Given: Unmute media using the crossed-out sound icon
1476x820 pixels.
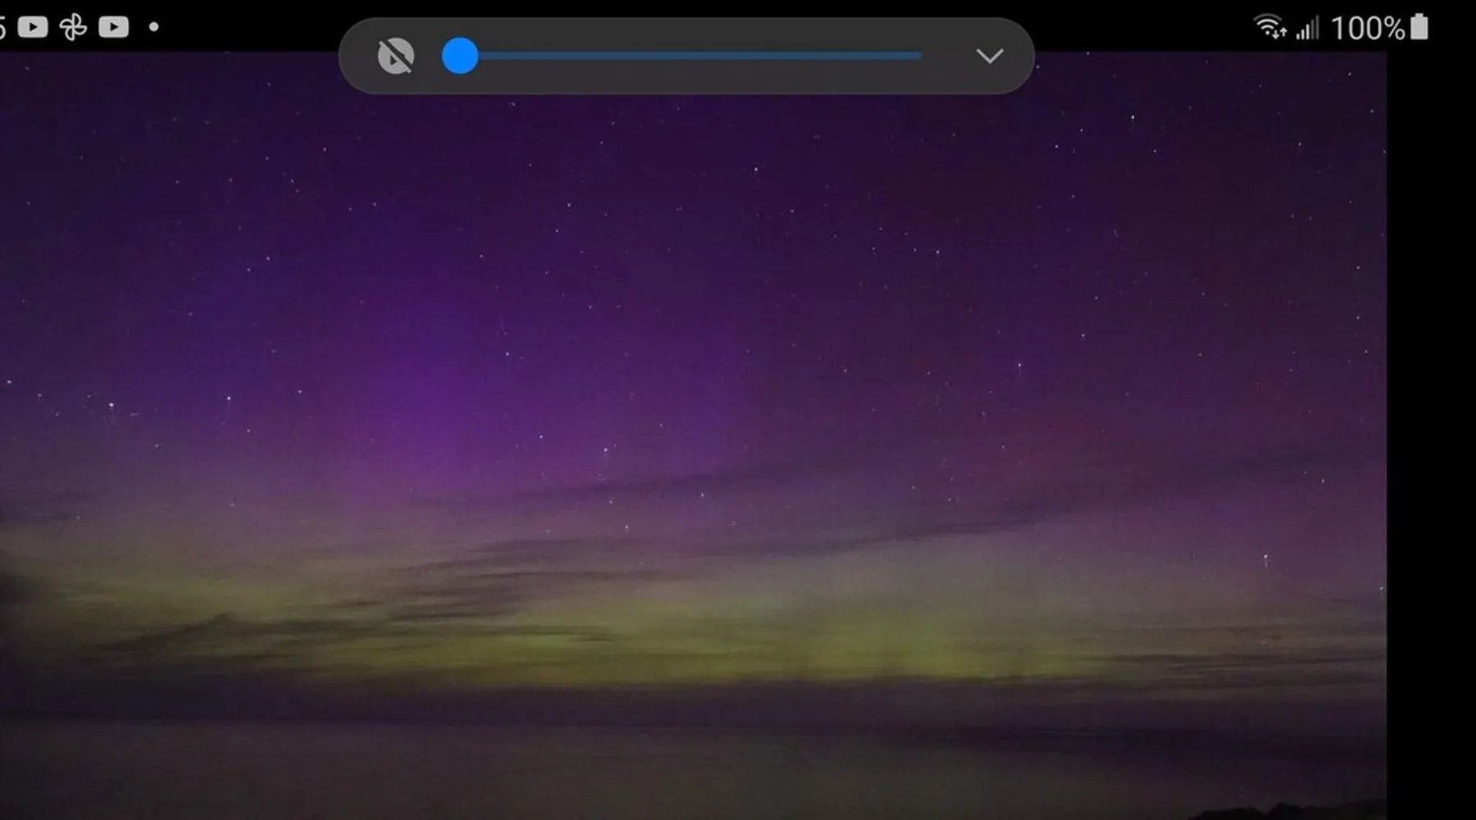Looking at the screenshot, I should pos(395,57).
